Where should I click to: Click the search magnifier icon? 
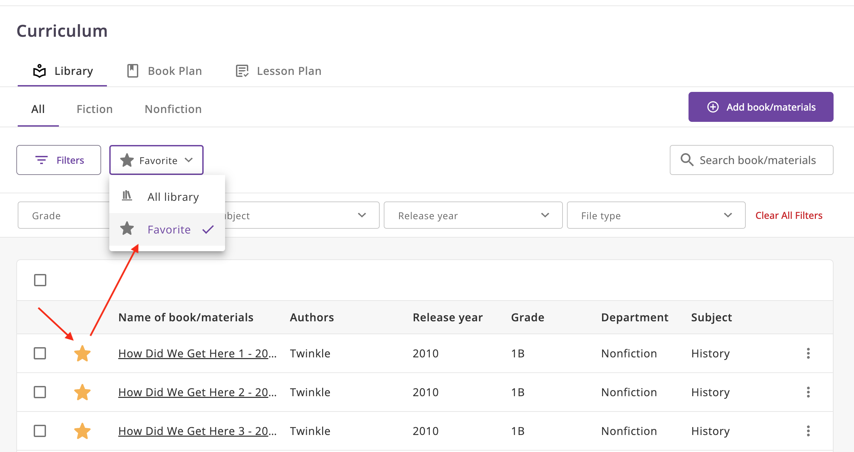(687, 160)
